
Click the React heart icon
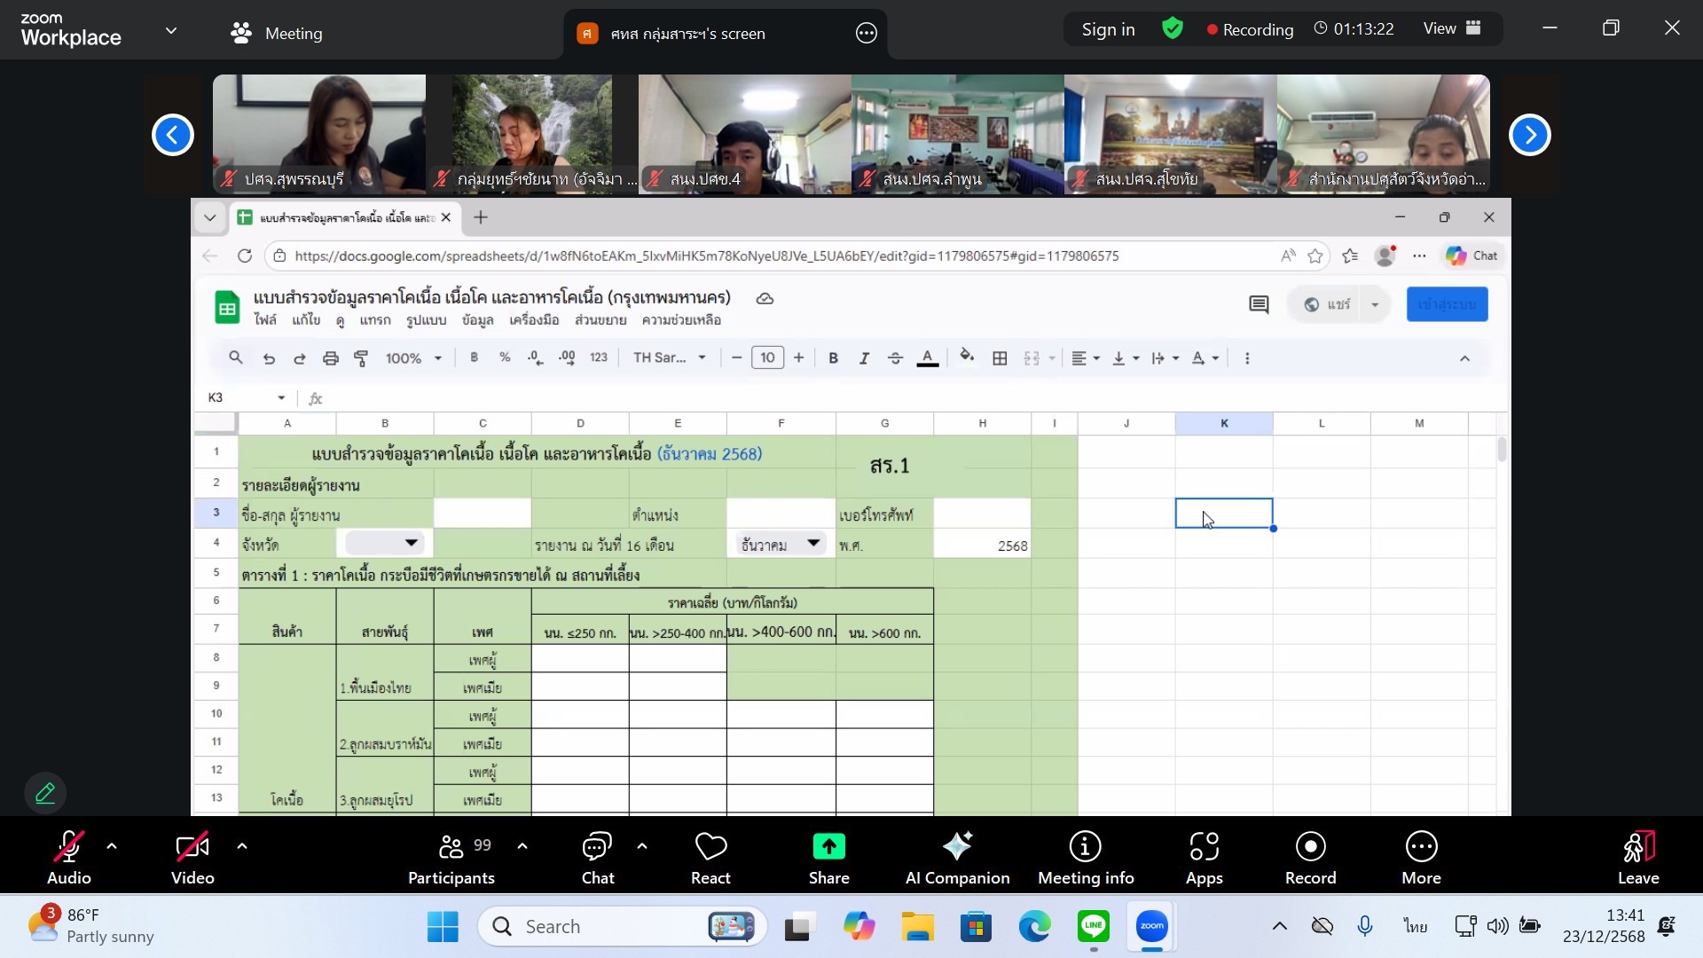click(710, 848)
